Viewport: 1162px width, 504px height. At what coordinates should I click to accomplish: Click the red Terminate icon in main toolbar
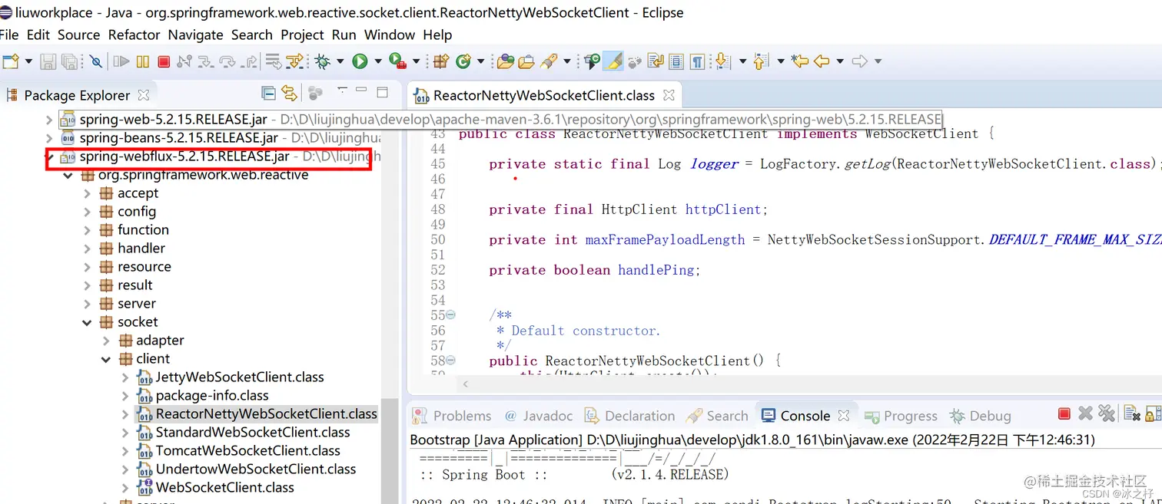(x=164, y=61)
